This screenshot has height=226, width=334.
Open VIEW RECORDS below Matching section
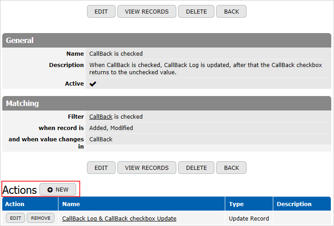[x=147, y=168]
